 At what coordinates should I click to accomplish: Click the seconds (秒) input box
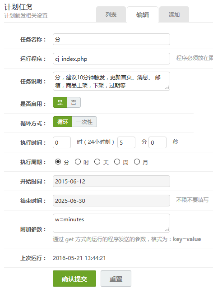[x=157, y=142]
